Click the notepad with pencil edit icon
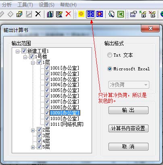This screenshot has width=163, height=165. point(59,14)
